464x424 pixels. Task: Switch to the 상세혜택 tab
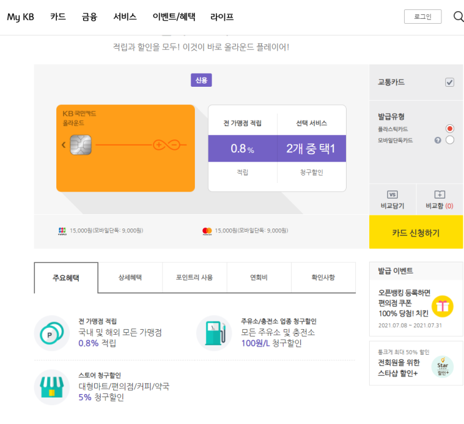coord(130,277)
